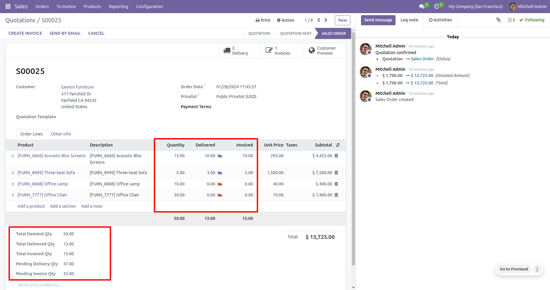Open forecast chart icon for Three-Seat Sofa
Viewport: 550px width, 290px height.
220,173
